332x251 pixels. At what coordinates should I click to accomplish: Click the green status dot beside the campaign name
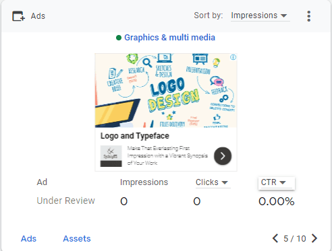coord(119,38)
